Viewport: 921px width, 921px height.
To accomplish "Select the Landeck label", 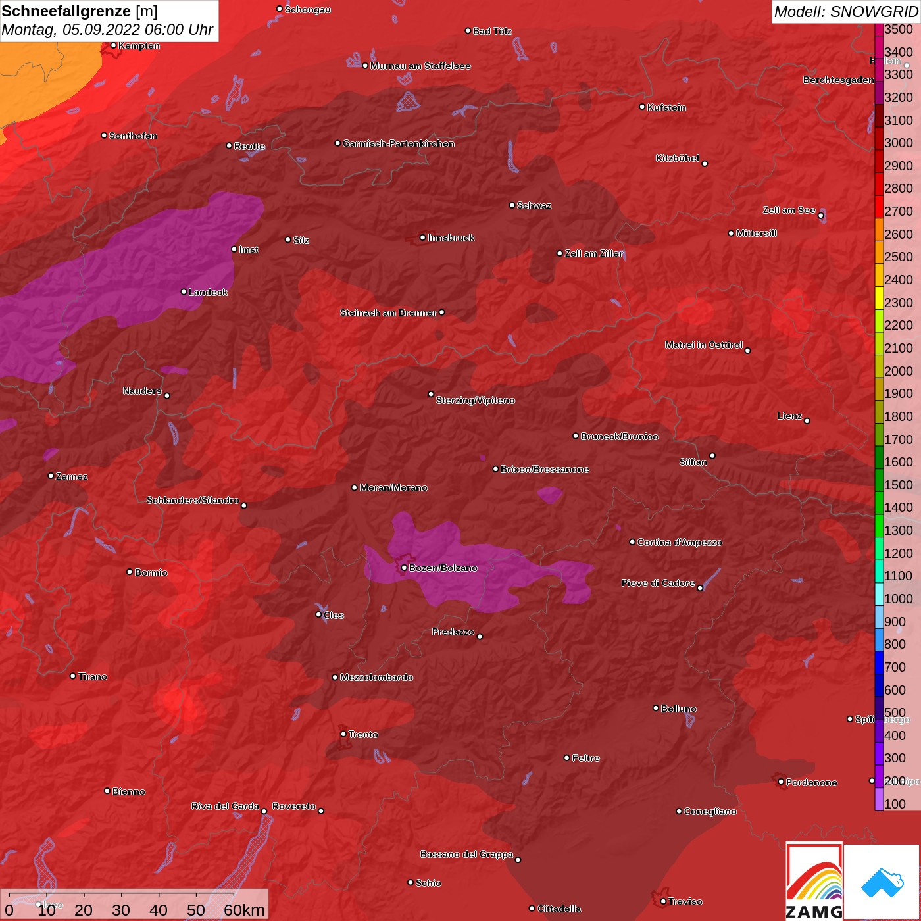I will (x=208, y=292).
